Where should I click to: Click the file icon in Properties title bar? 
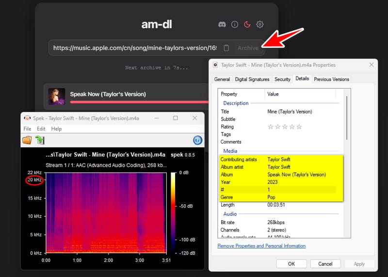point(215,65)
